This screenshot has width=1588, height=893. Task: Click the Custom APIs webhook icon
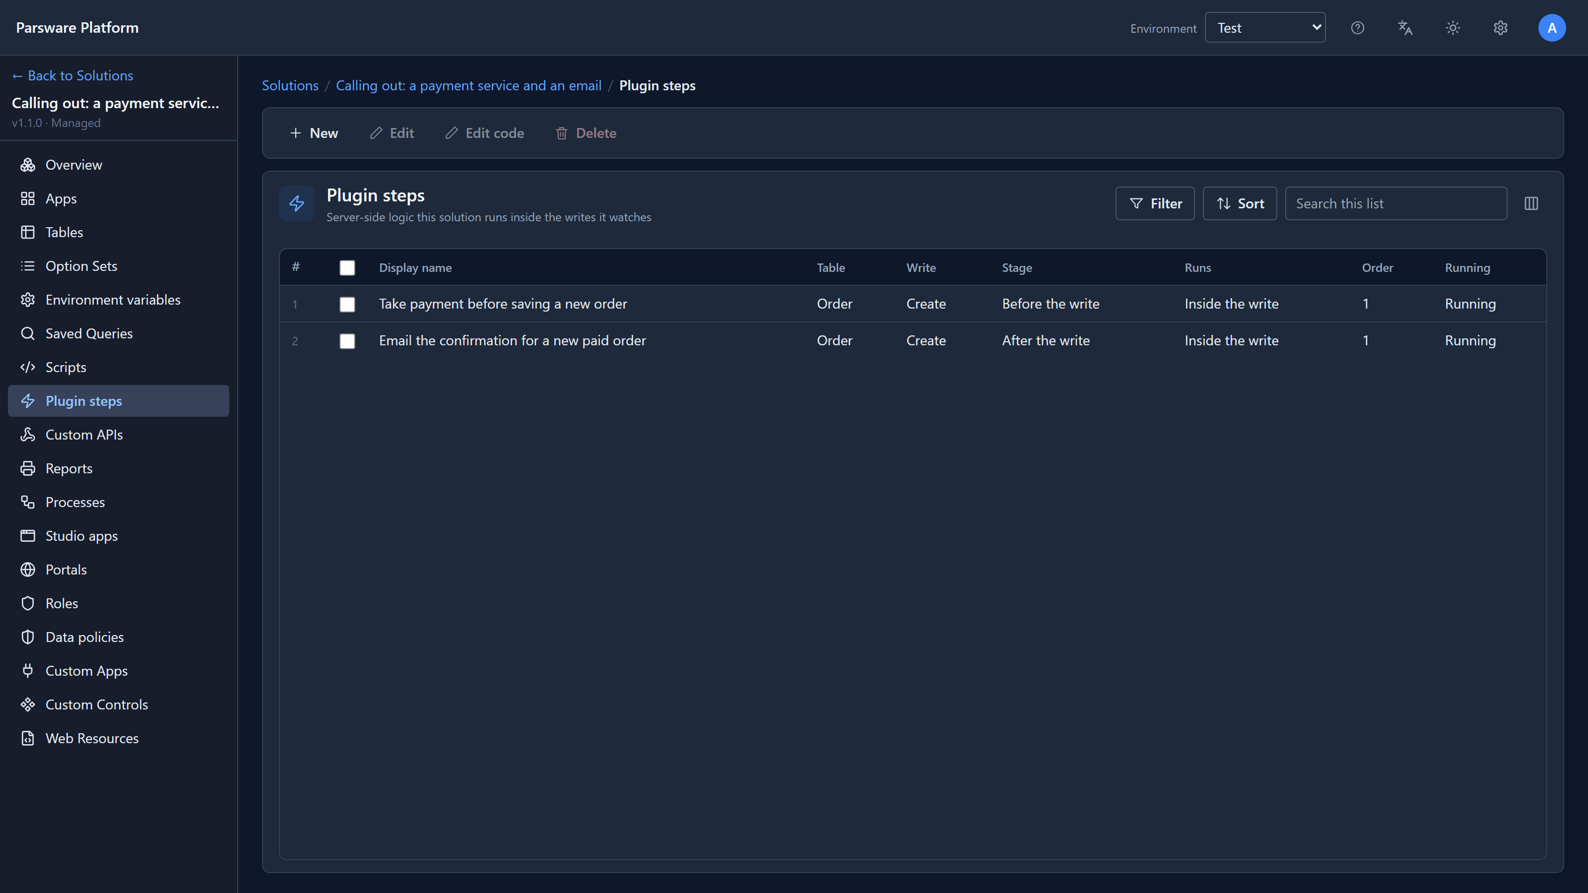point(28,435)
